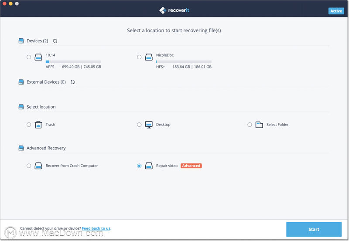Click the External Devices section icon
The image size is (349, 241).
pyautogui.click(x=21, y=82)
